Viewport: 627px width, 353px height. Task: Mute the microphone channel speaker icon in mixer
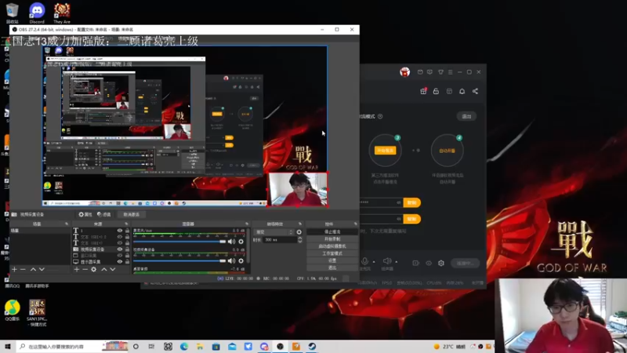(231, 242)
